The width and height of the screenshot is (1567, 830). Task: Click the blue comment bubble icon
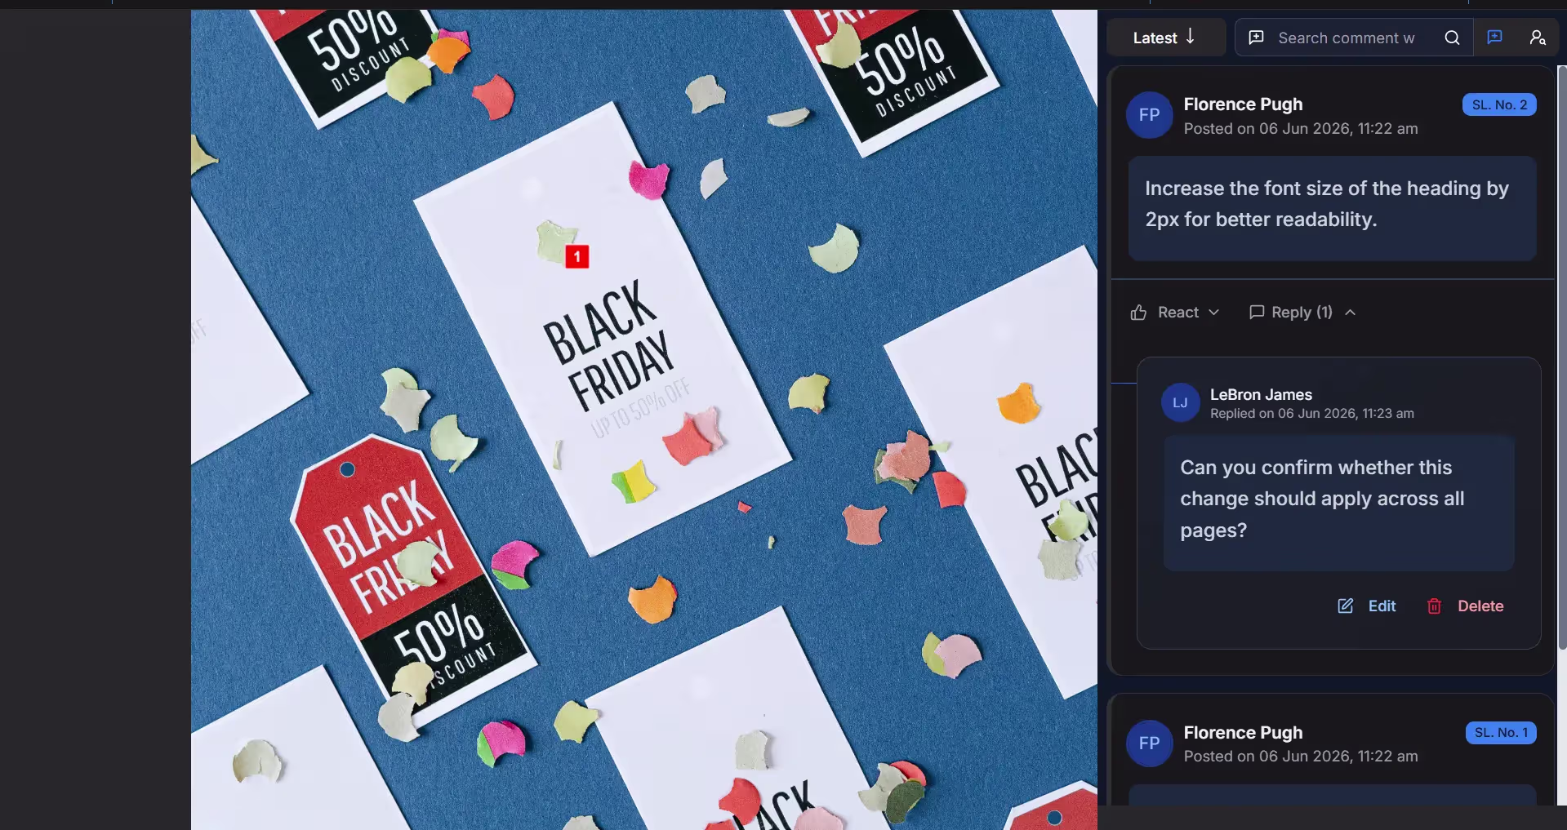(x=1495, y=37)
